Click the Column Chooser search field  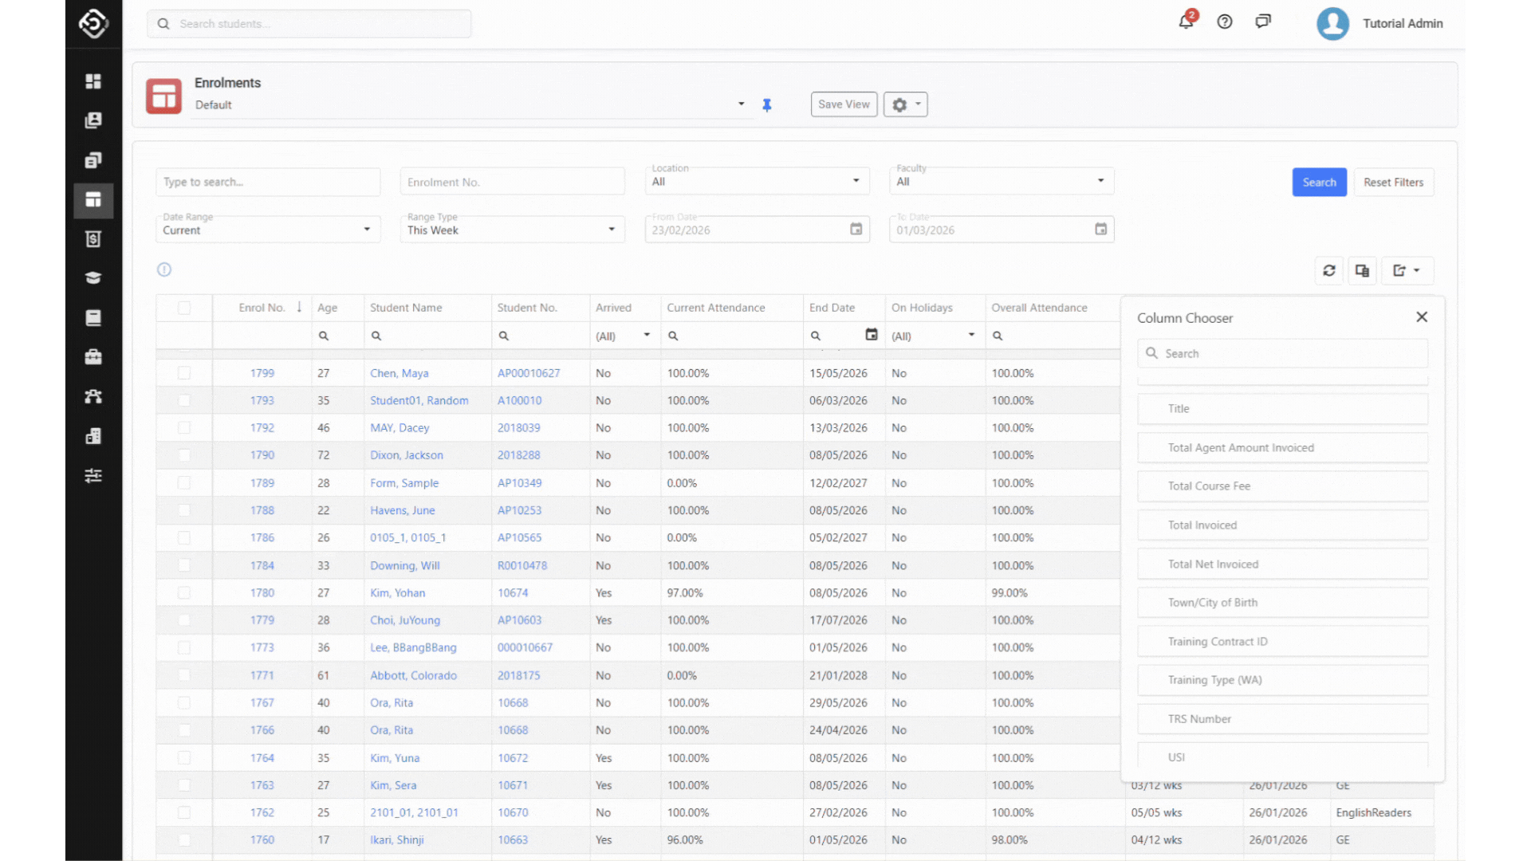(x=1282, y=354)
